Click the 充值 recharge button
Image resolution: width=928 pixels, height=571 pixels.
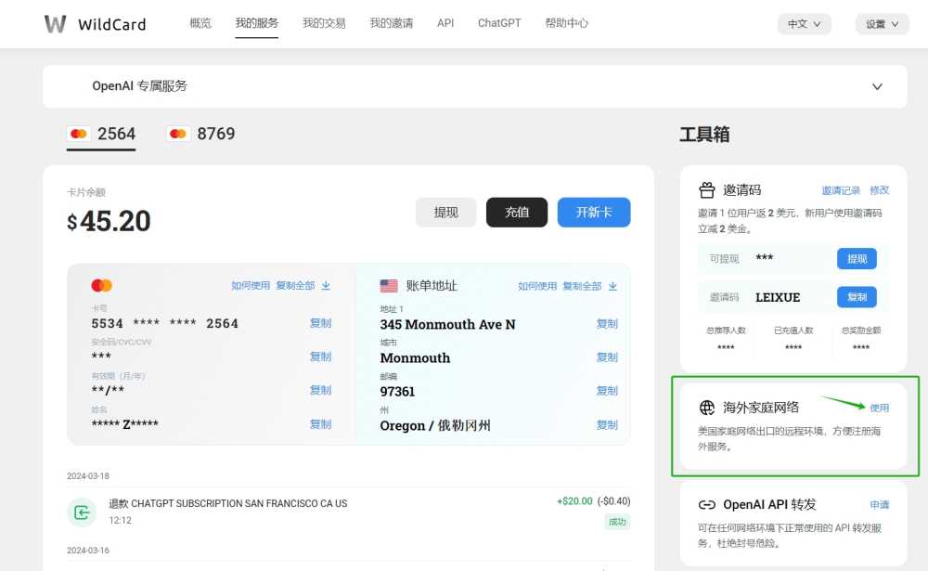[x=517, y=212]
